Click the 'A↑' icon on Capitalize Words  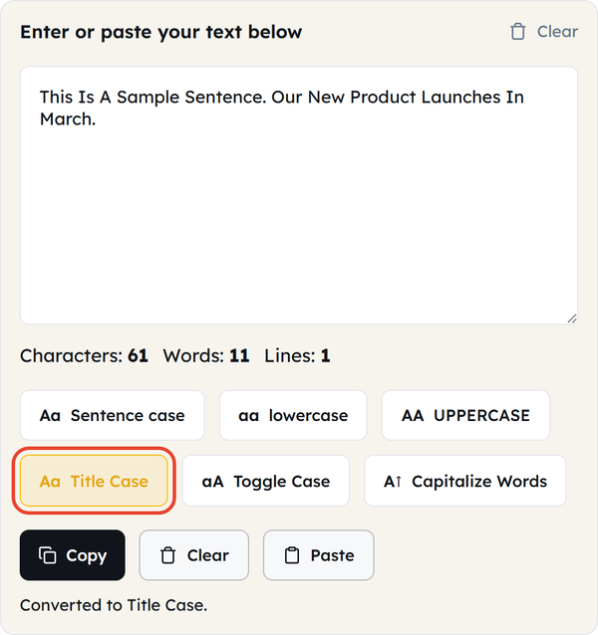393,482
